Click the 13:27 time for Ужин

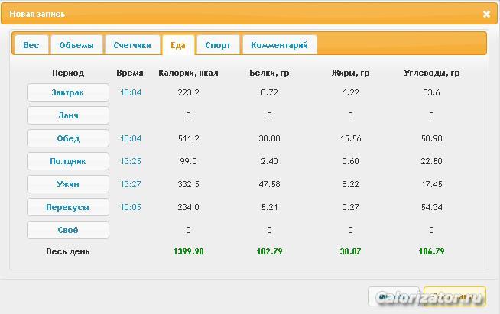point(131,184)
